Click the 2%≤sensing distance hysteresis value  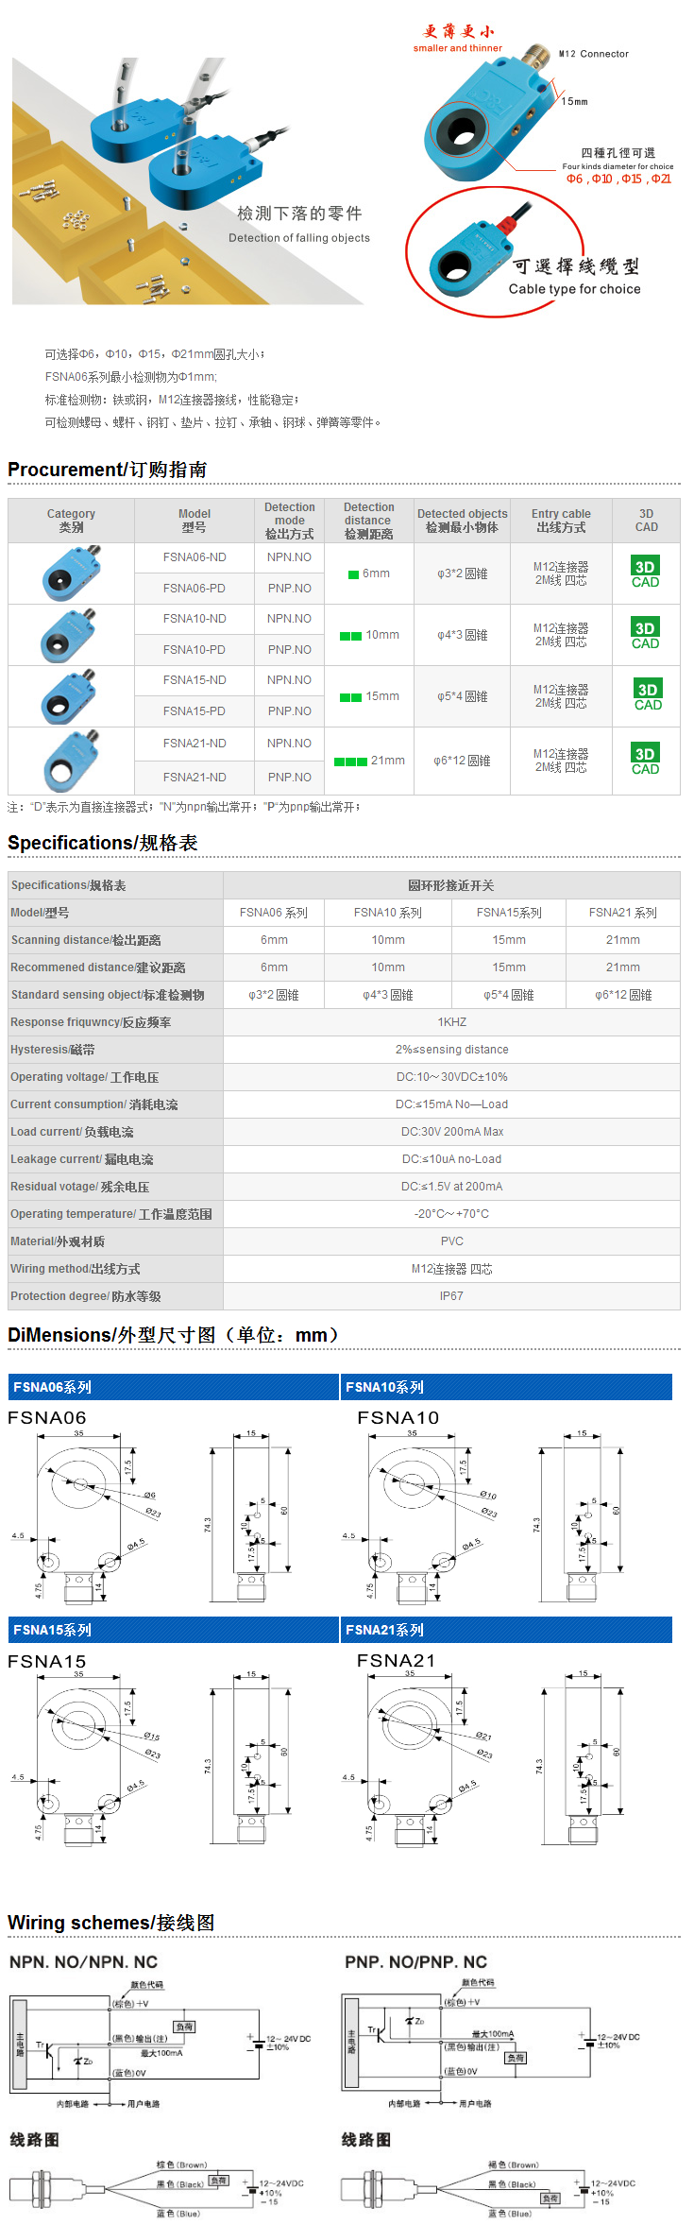(x=452, y=1050)
